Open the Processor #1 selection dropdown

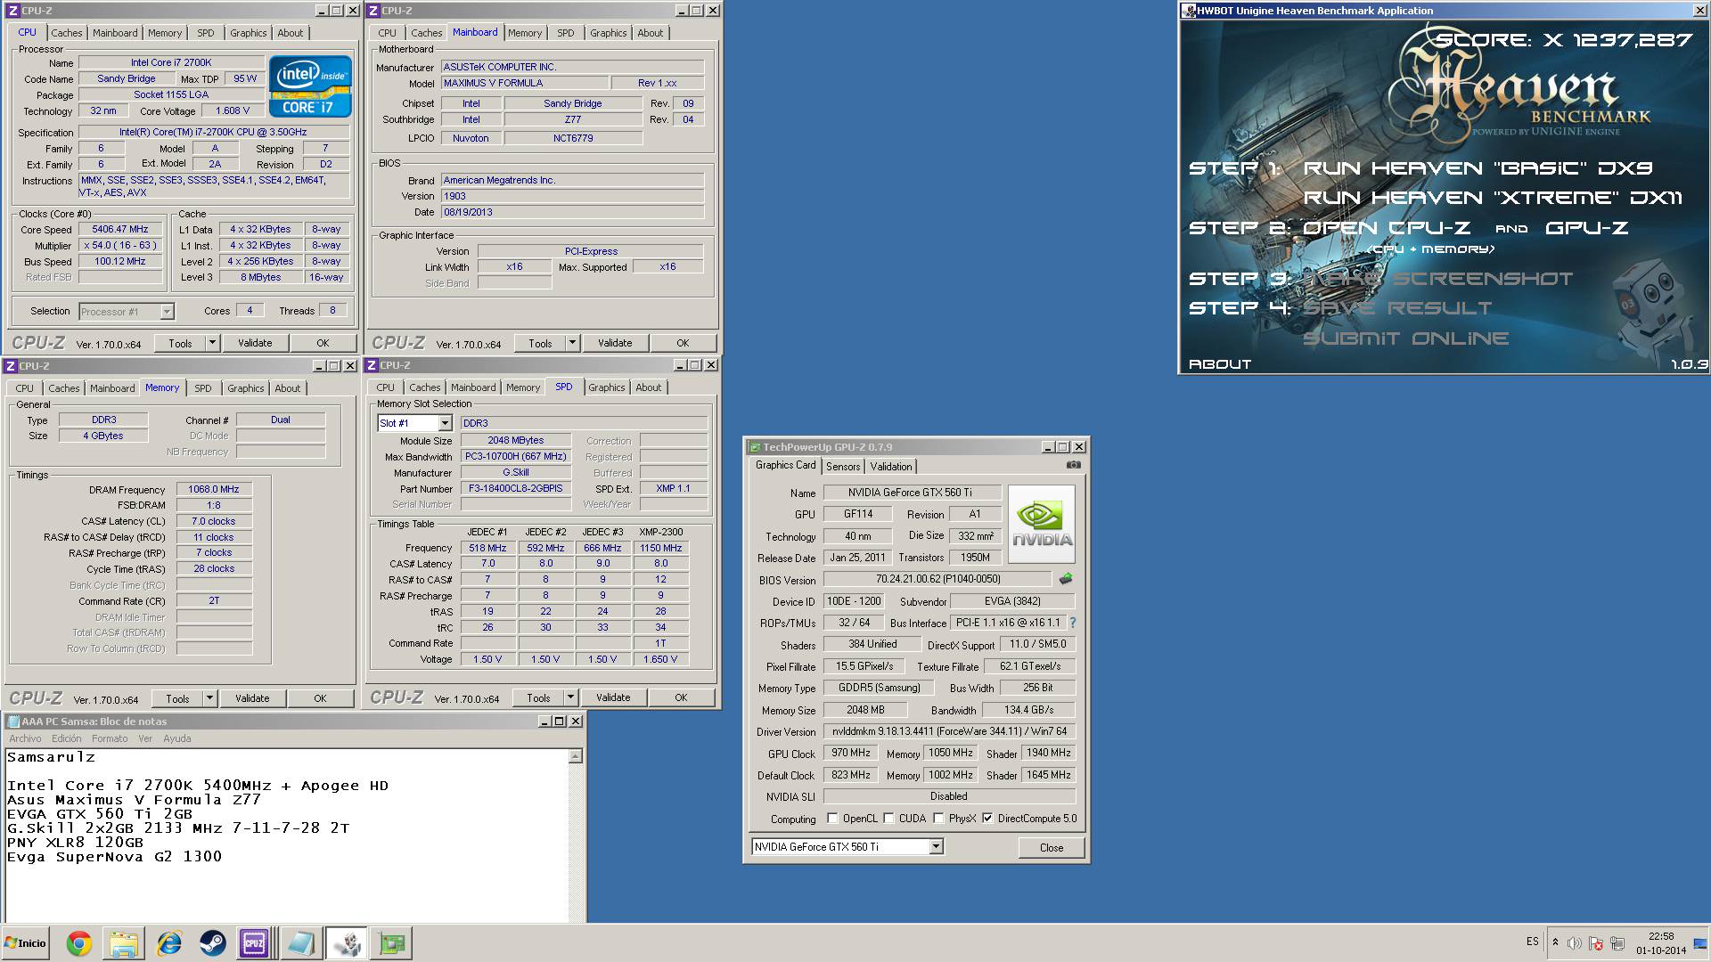click(167, 312)
